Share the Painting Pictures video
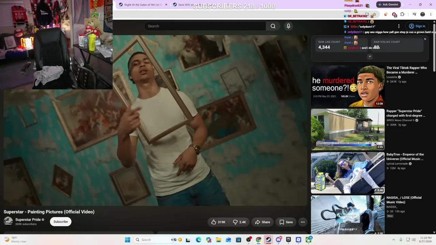 [262, 222]
